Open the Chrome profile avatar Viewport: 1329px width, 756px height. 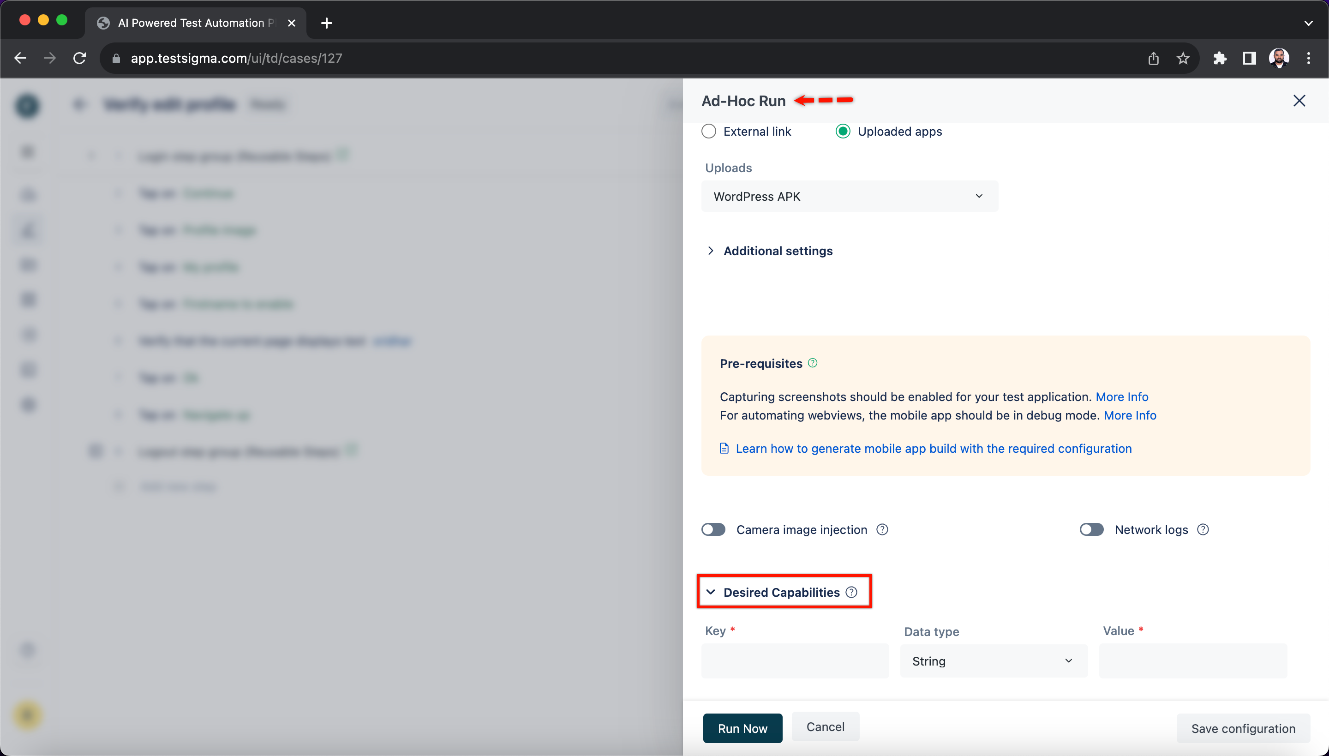click(x=1279, y=58)
